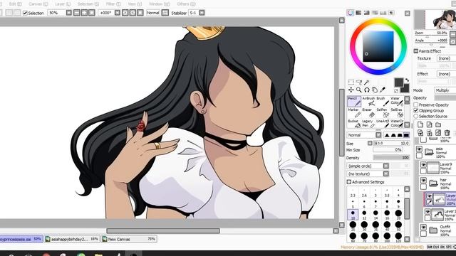Viewport: 456px width, 256px height.
Task: Open the layer Mode Multiply dropdown
Action: tap(445, 90)
